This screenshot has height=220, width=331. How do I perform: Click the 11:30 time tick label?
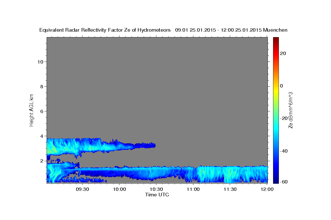[x=230, y=189]
